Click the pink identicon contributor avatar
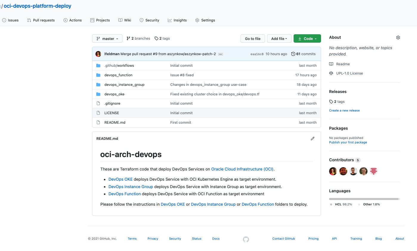The image size is (417, 251). 374,171
